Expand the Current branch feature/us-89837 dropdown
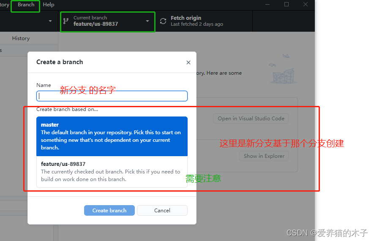The height and width of the screenshot is (241, 374). [x=108, y=21]
